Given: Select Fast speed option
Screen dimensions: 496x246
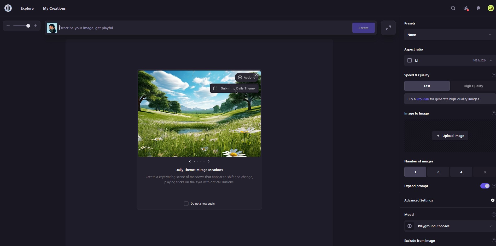Looking at the screenshot, I should click(427, 86).
